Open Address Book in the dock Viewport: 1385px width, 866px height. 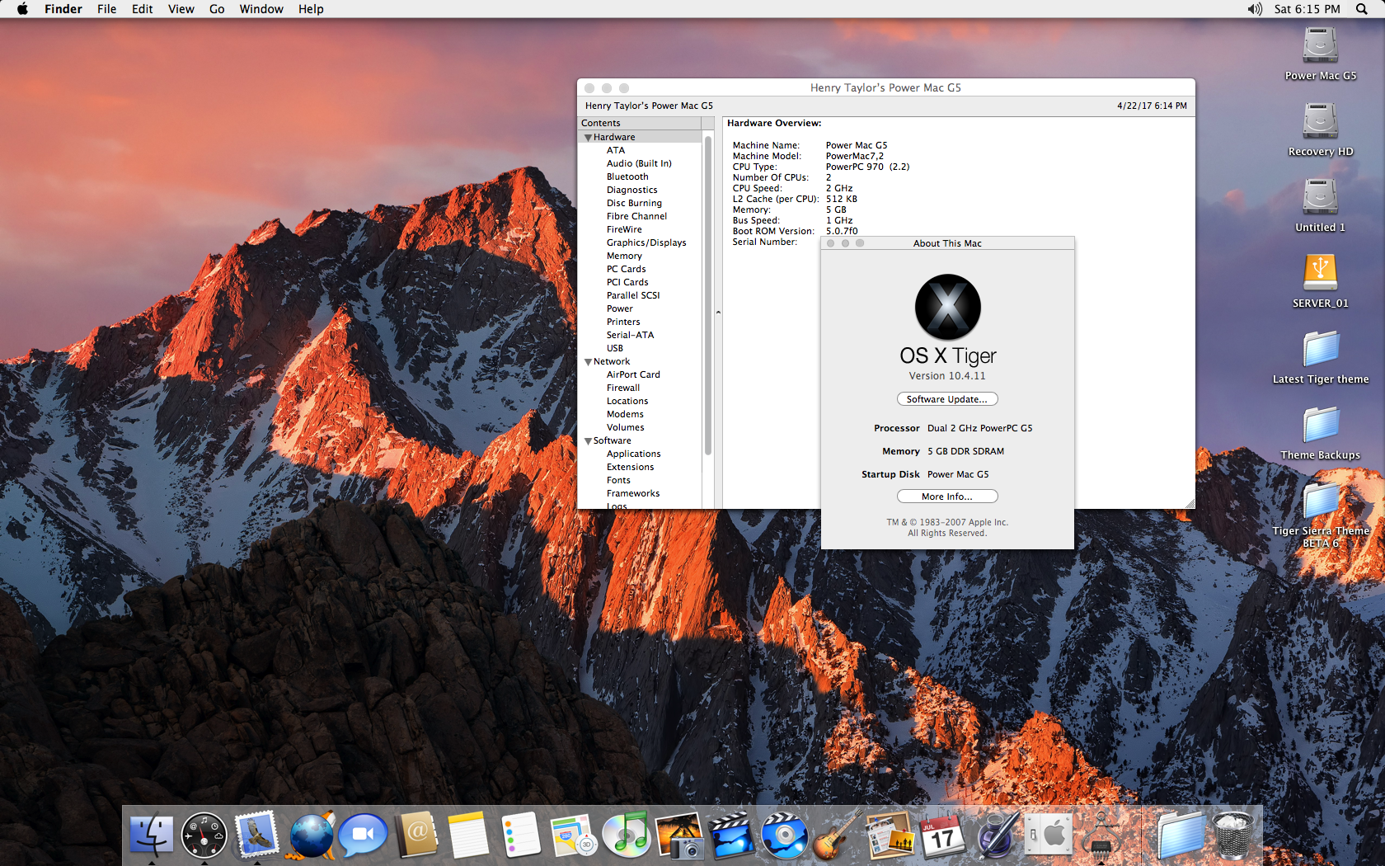(417, 835)
